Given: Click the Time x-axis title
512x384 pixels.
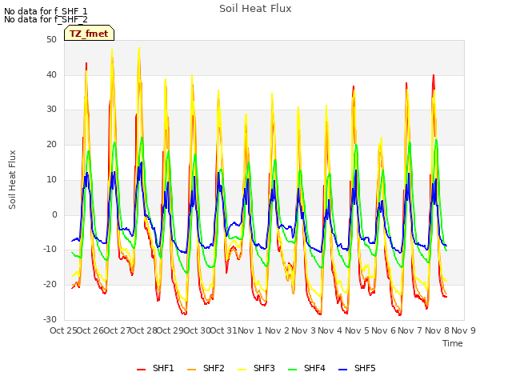Looking at the screenshot, I should point(453,343).
